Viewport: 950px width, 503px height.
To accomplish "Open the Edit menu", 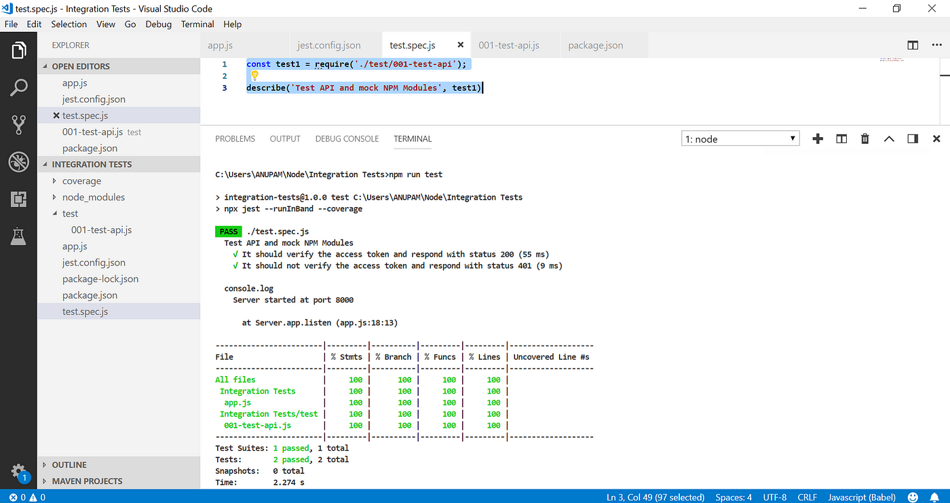I will click(x=34, y=24).
